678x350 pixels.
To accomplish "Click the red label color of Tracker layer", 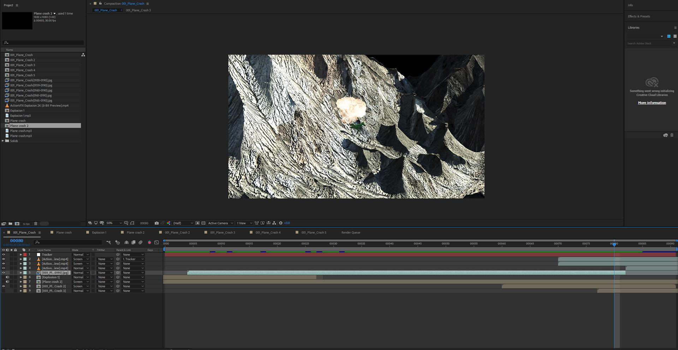I will pos(25,254).
